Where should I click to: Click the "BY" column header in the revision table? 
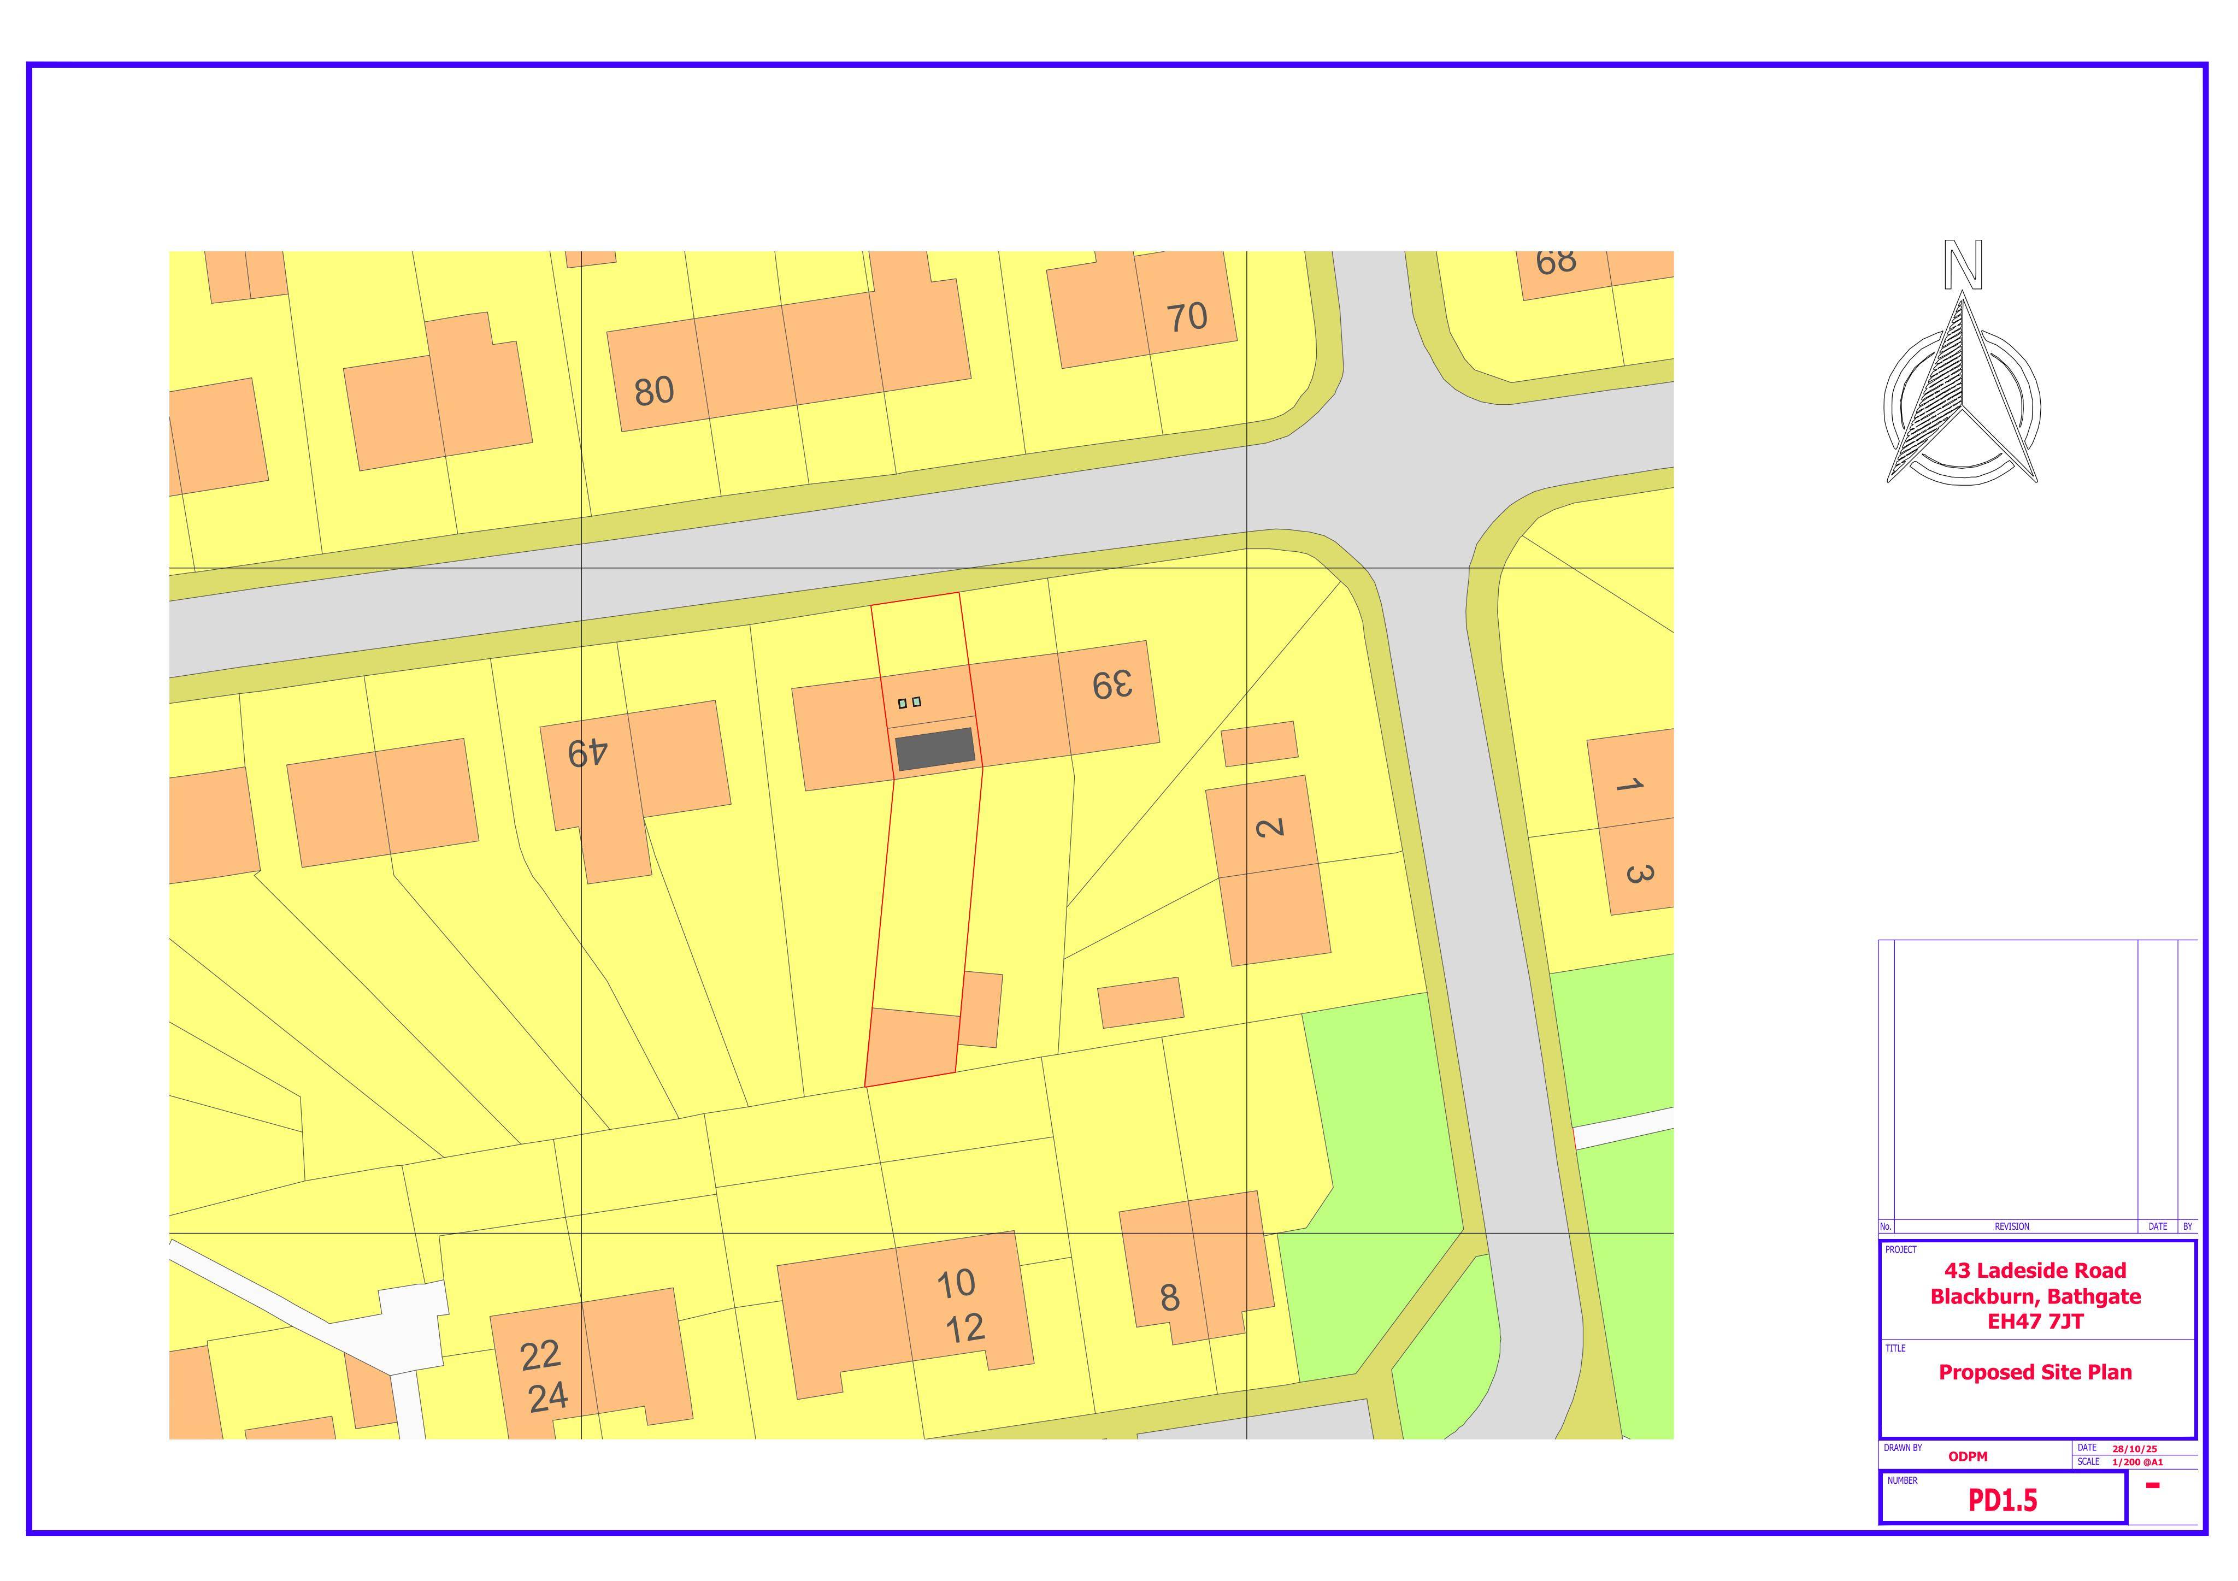(x=2187, y=1226)
